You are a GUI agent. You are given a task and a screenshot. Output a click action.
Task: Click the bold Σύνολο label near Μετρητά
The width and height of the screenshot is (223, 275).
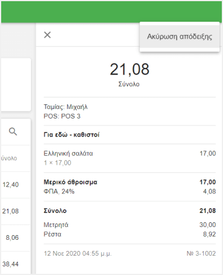[55, 211]
